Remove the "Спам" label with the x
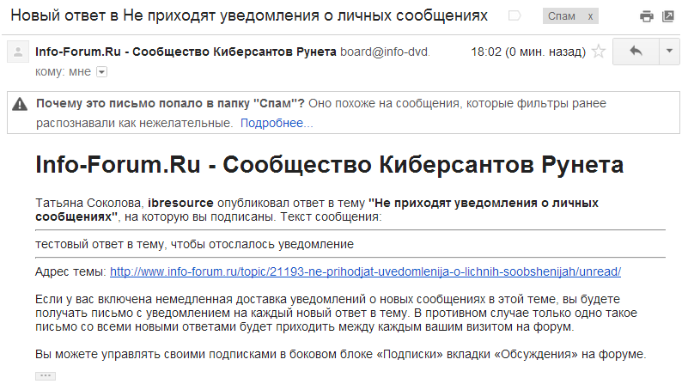 (x=588, y=17)
